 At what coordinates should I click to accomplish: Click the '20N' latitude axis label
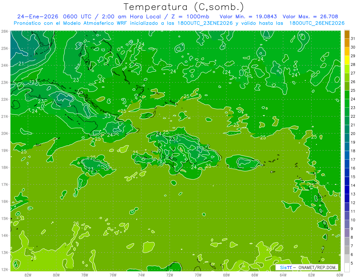pyautogui.click(x=4, y=133)
